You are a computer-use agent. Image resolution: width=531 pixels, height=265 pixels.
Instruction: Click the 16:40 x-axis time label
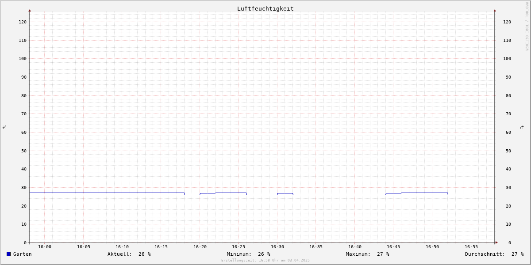pos(355,247)
